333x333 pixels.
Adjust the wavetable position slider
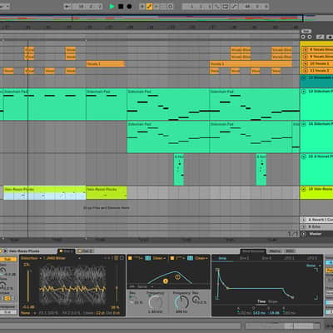27,286
